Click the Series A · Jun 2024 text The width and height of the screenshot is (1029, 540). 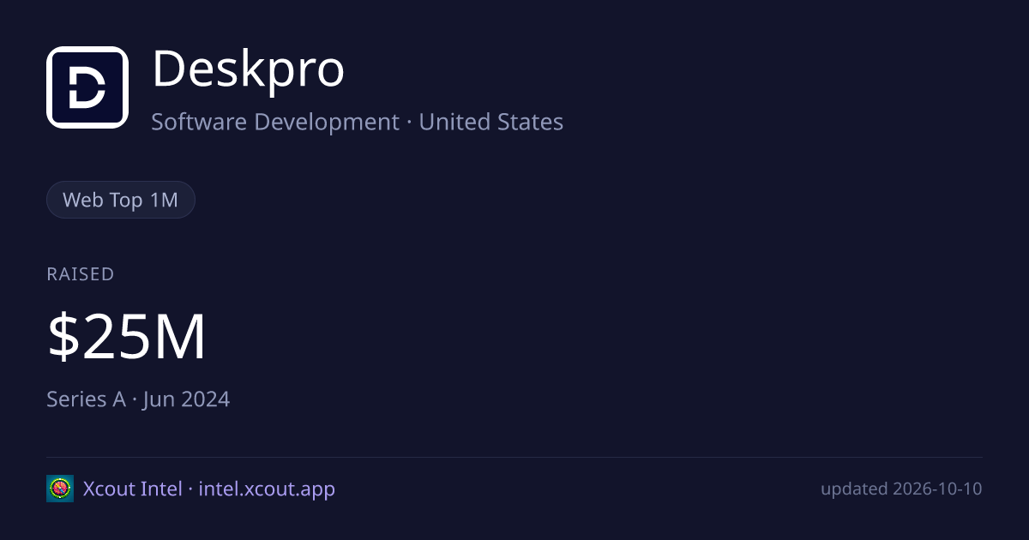point(138,399)
